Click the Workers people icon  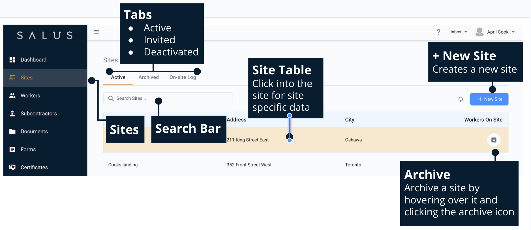[12, 96]
